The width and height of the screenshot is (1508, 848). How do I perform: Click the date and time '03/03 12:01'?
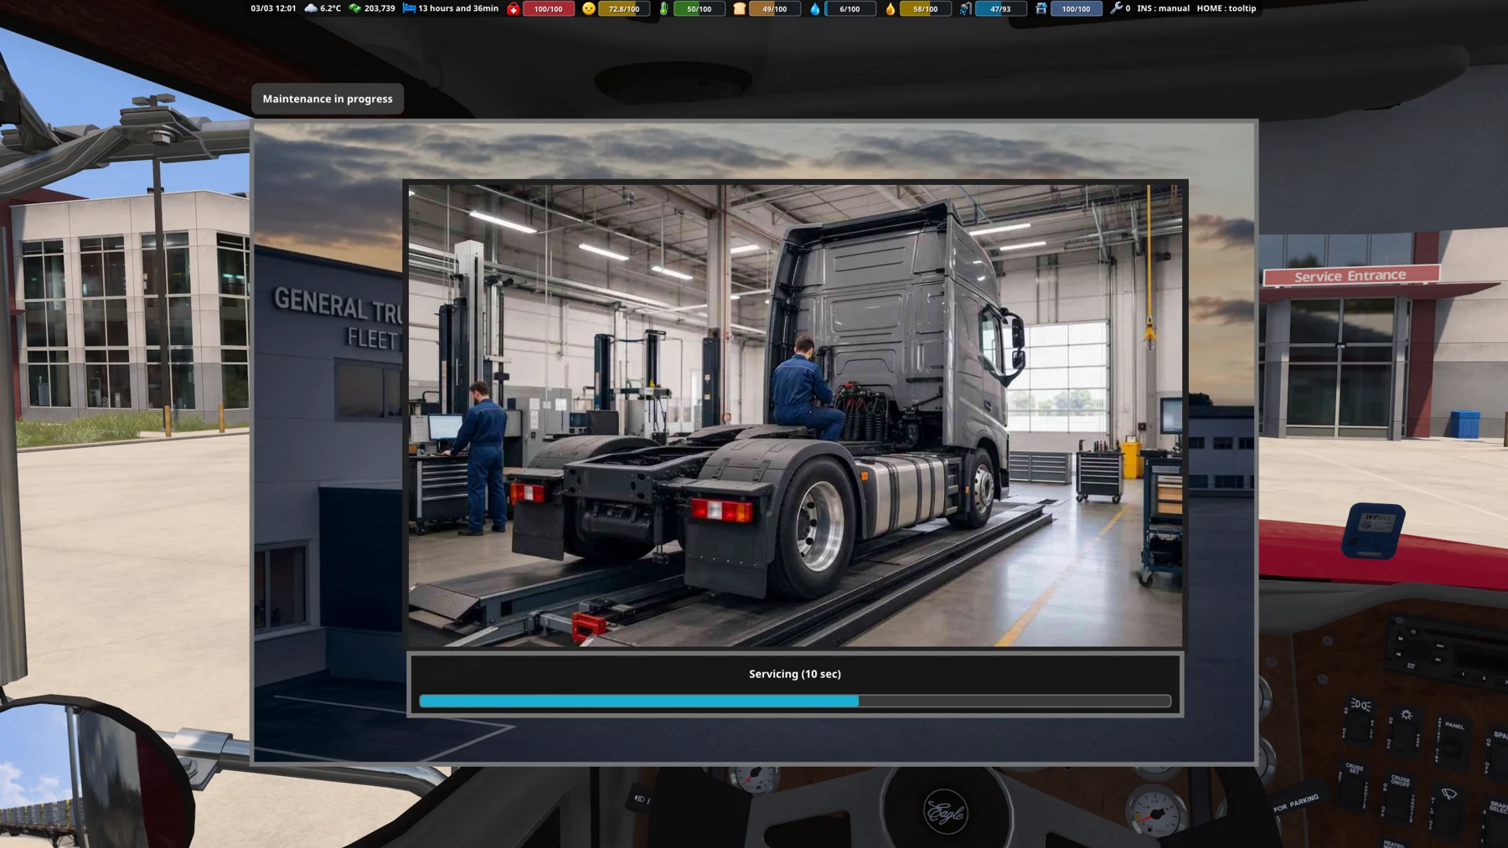[273, 8]
